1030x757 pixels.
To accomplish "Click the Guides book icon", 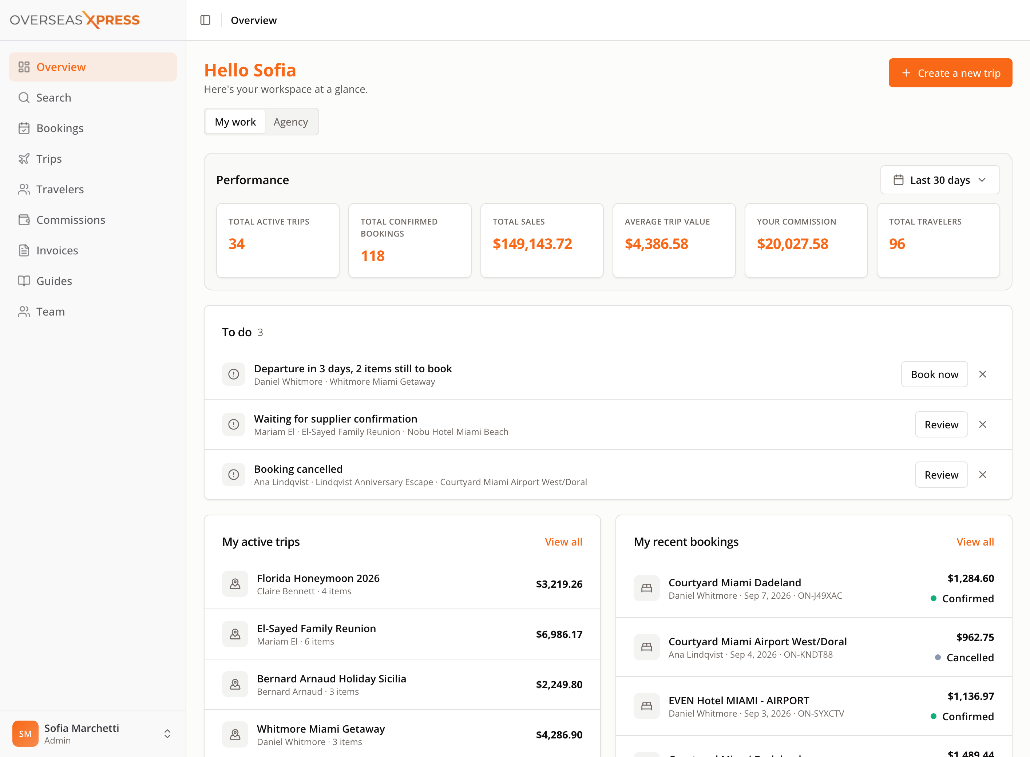I will 24,281.
